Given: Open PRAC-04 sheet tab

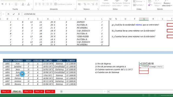Looking at the screenshot, I should (39, 91).
